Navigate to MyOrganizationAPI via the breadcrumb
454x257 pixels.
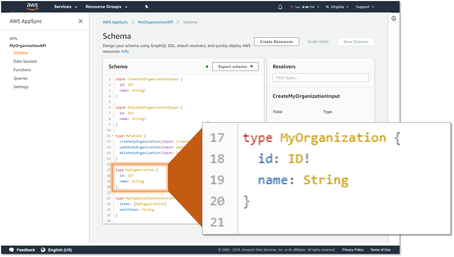tap(155, 22)
